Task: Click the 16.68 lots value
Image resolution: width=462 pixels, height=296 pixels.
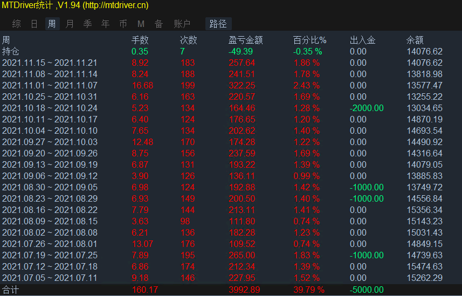Action: pyautogui.click(x=143, y=86)
